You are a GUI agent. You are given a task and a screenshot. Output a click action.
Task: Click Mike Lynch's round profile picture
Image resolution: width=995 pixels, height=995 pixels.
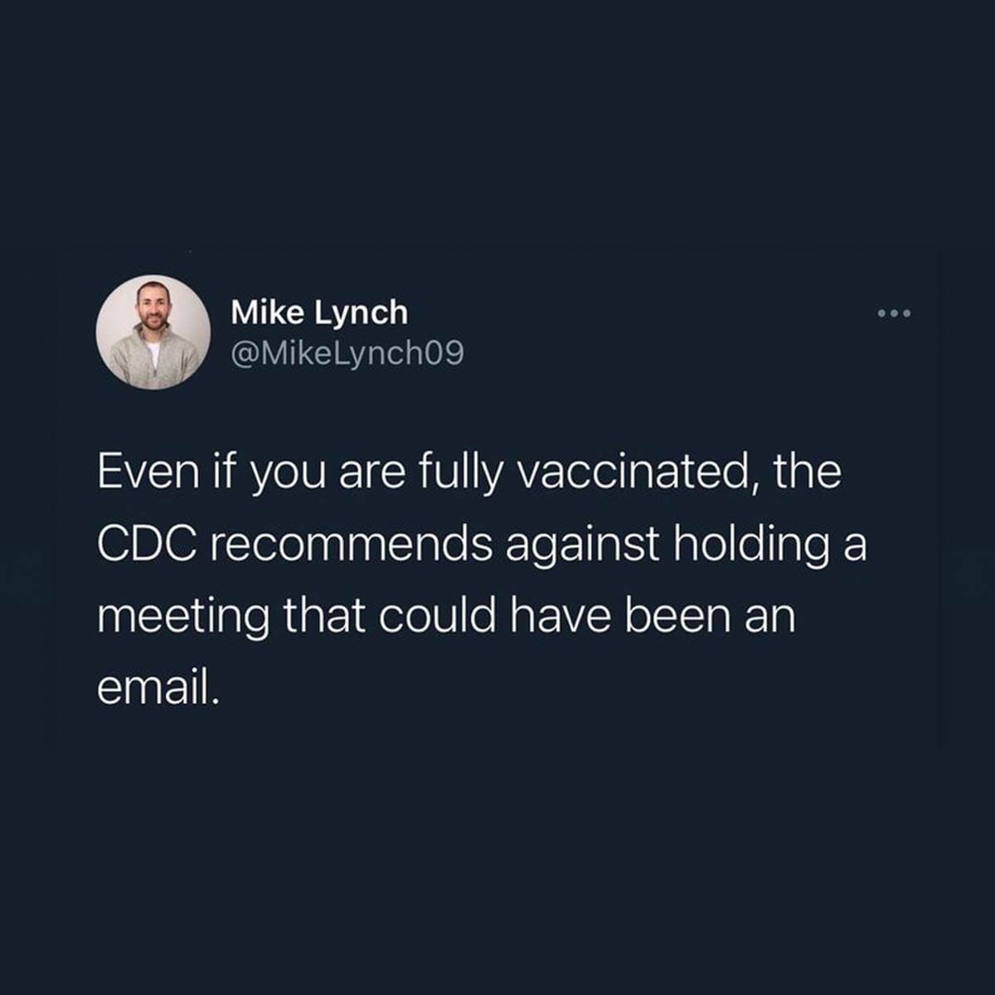click(x=153, y=332)
